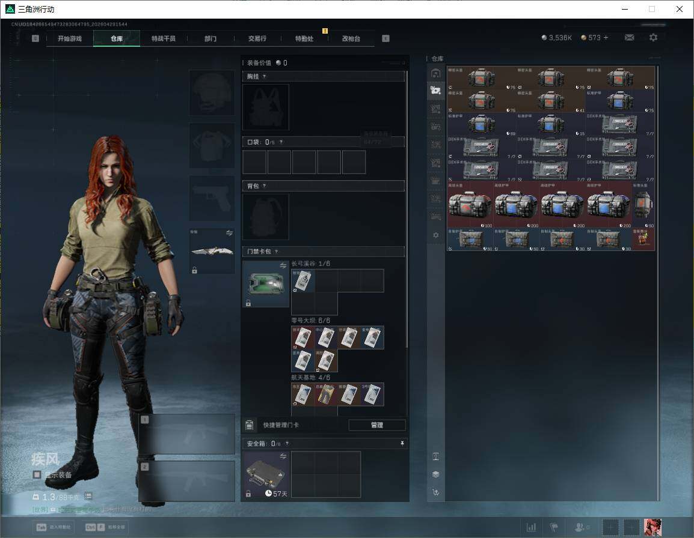The width and height of the screenshot is (694, 538).
Task: Click the warehouse terminal icon above layers
Action: [435, 456]
